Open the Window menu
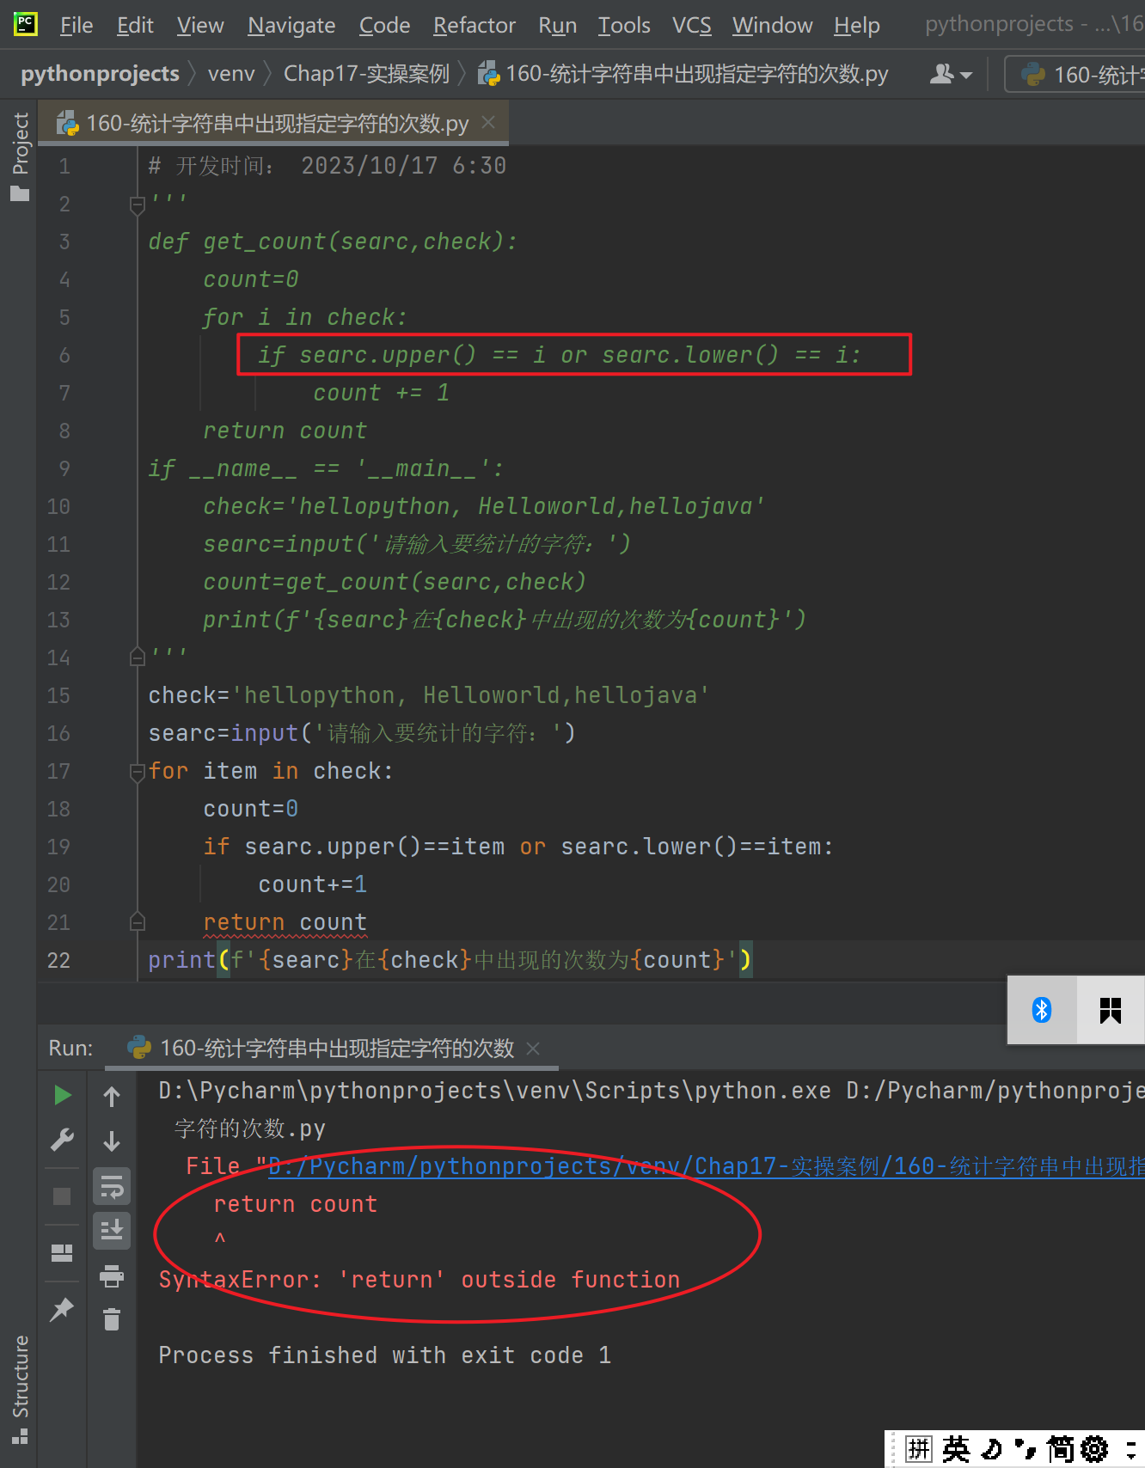The height and width of the screenshot is (1468, 1145). click(772, 25)
